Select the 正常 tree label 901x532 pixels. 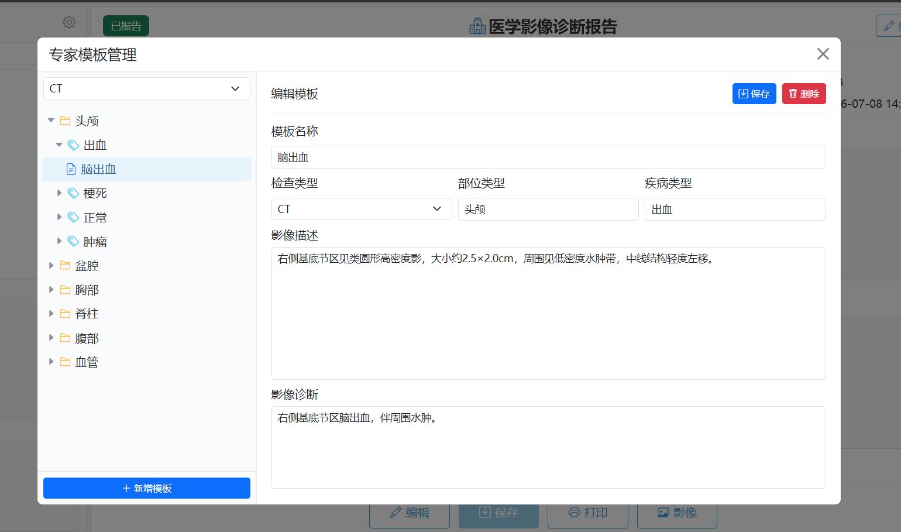pos(95,217)
